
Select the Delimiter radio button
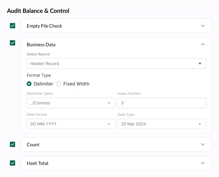tap(29, 84)
